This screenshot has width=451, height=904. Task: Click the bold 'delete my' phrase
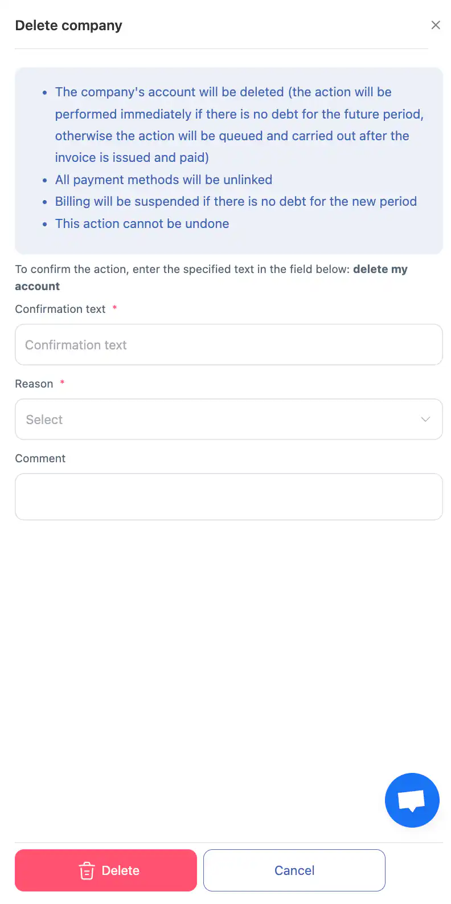380,269
